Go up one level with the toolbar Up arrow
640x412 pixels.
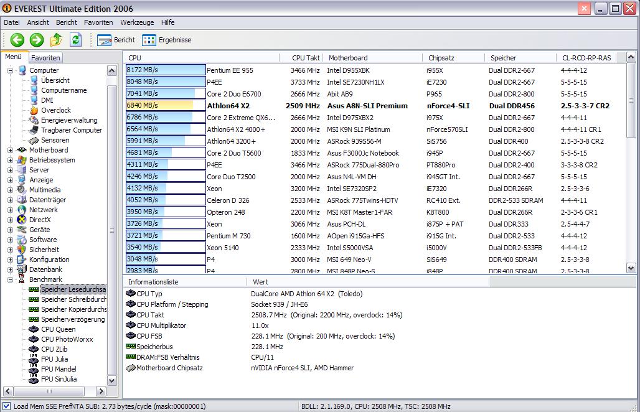(x=56, y=40)
